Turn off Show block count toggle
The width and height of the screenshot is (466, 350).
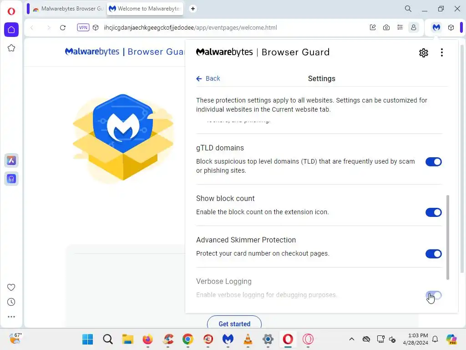(434, 212)
